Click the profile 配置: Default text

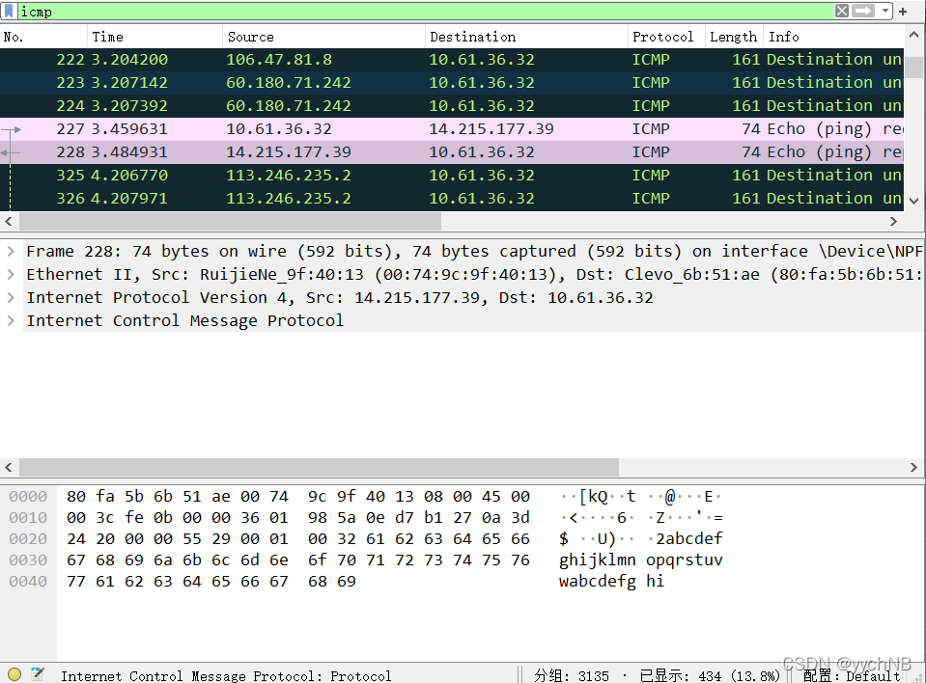pyautogui.click(x=852, y=676)
